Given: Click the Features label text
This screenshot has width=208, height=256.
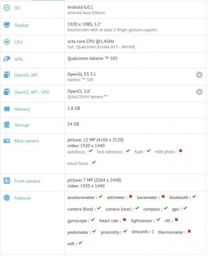Looking at the screenshot, I should (x=23, y=198).
